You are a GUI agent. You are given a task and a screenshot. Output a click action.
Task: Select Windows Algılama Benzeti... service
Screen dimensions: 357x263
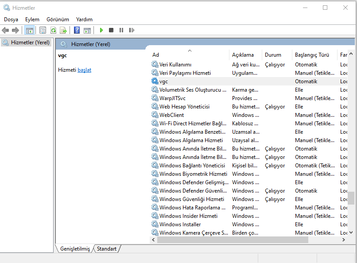tap(249, 132)
